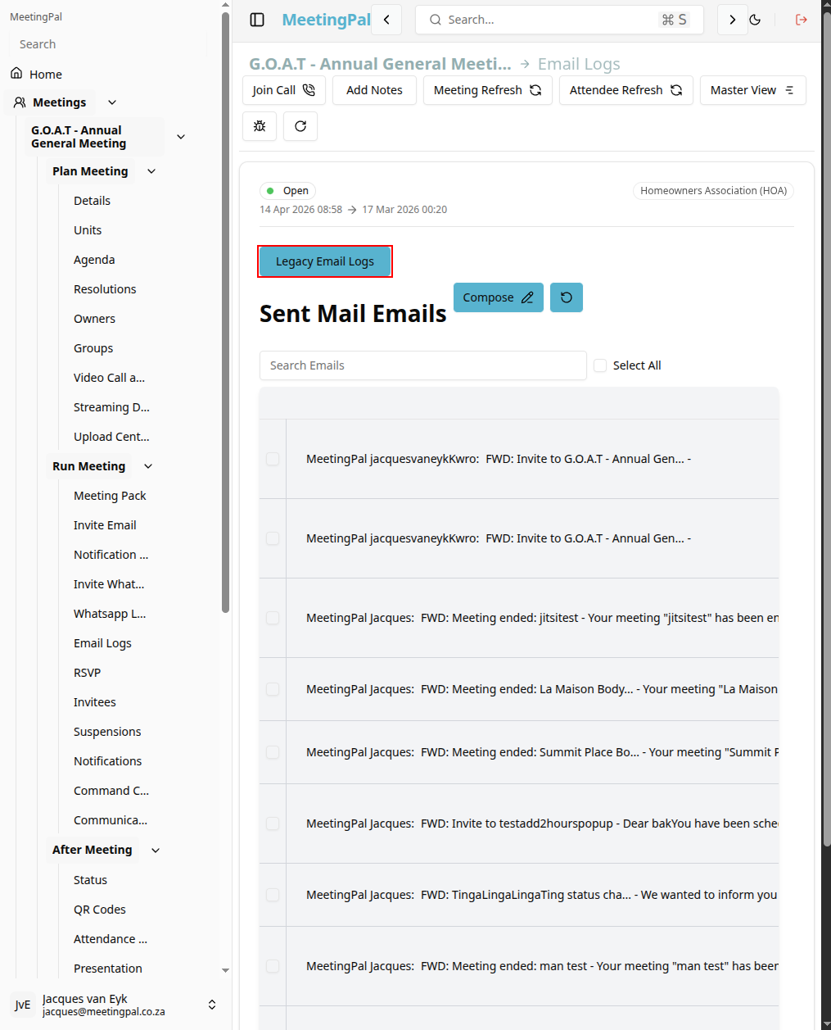Open RSVP in sidebar
The width and height of the screenshot is (831, 1030).
click(x=87, y=673)
